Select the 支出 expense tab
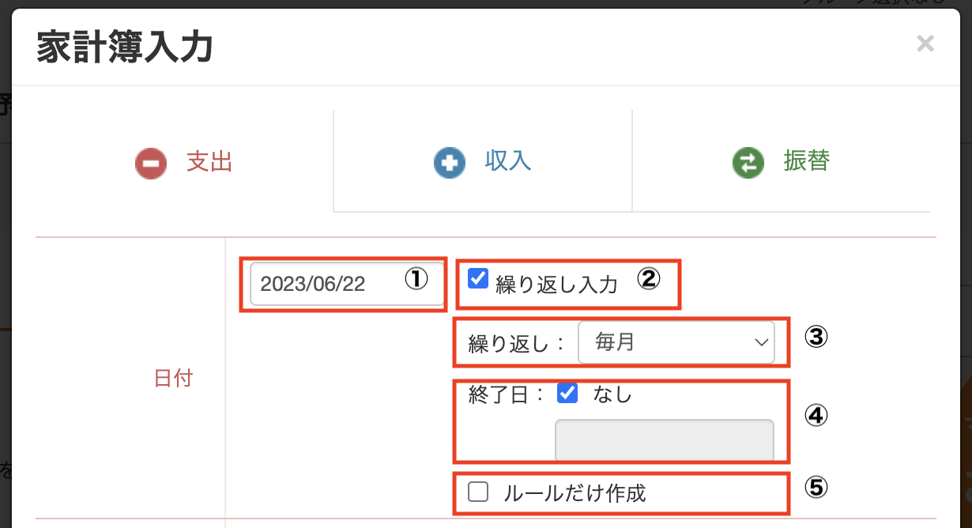The height and width of the screenshot is (528, 972). pyautogui.click(x=183, y=162)
